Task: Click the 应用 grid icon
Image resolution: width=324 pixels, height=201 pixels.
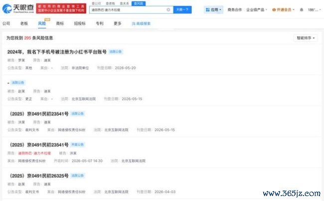Action: point(208,9)
